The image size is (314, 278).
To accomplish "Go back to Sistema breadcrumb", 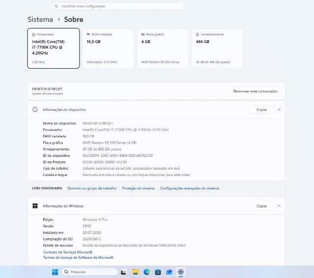I will [x=40, y=20].
